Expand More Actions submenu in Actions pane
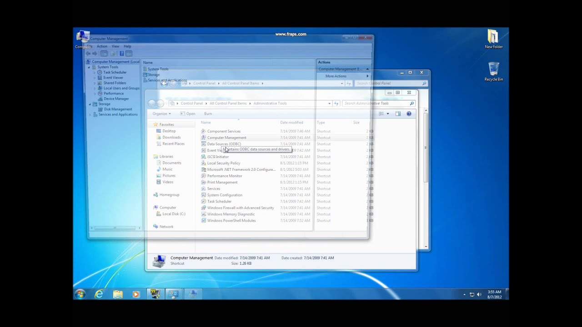 pyautogui.click(x=367, y=76)
